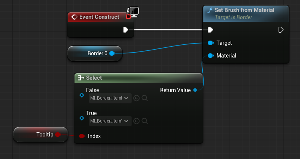Image resolution: width=300 pixels, height=159 pixels.
Task: Click the browse magnifier for True material
Action: (x=145, y=121)
